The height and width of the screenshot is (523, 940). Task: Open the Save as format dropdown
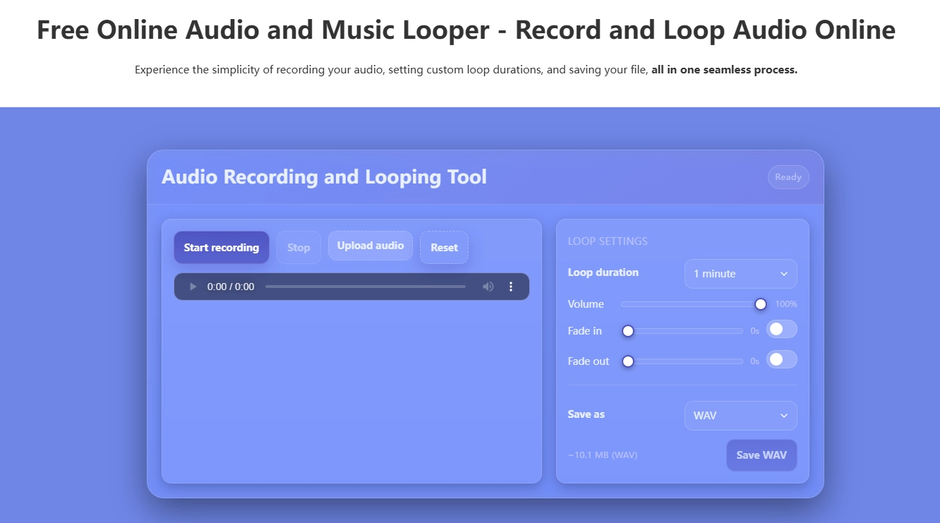pyautogui.click(x=740, y=416)
